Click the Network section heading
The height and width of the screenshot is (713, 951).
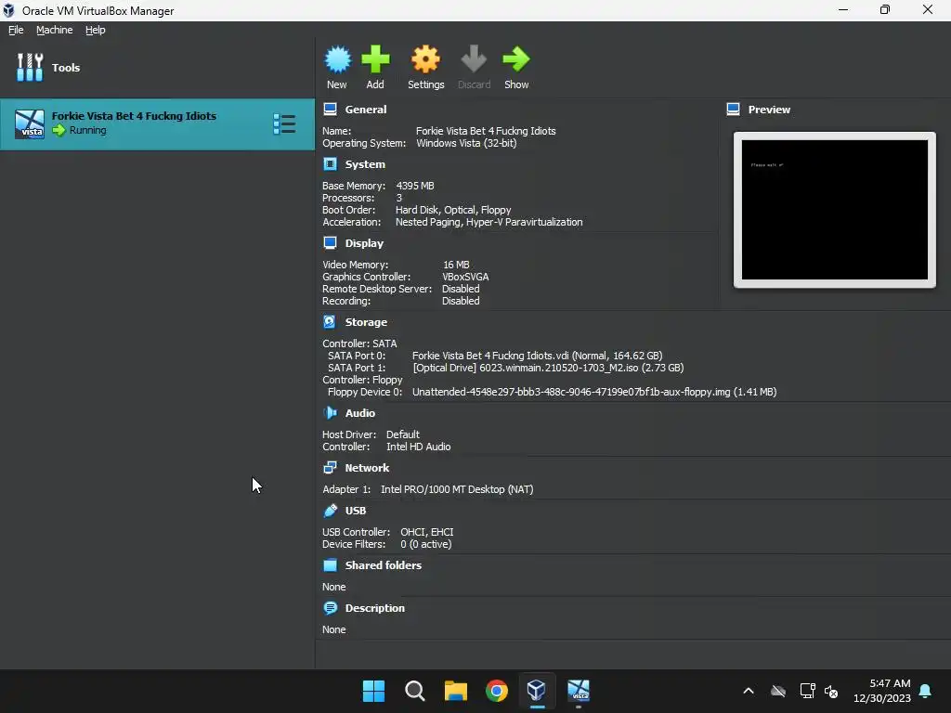(x=367, y=468)
